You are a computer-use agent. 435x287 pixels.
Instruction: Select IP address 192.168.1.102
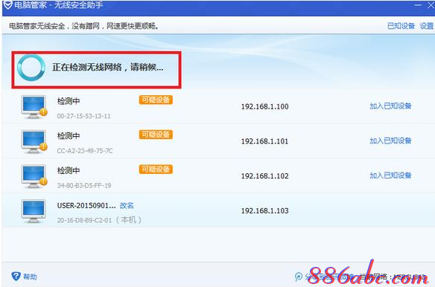coord(264,176)
